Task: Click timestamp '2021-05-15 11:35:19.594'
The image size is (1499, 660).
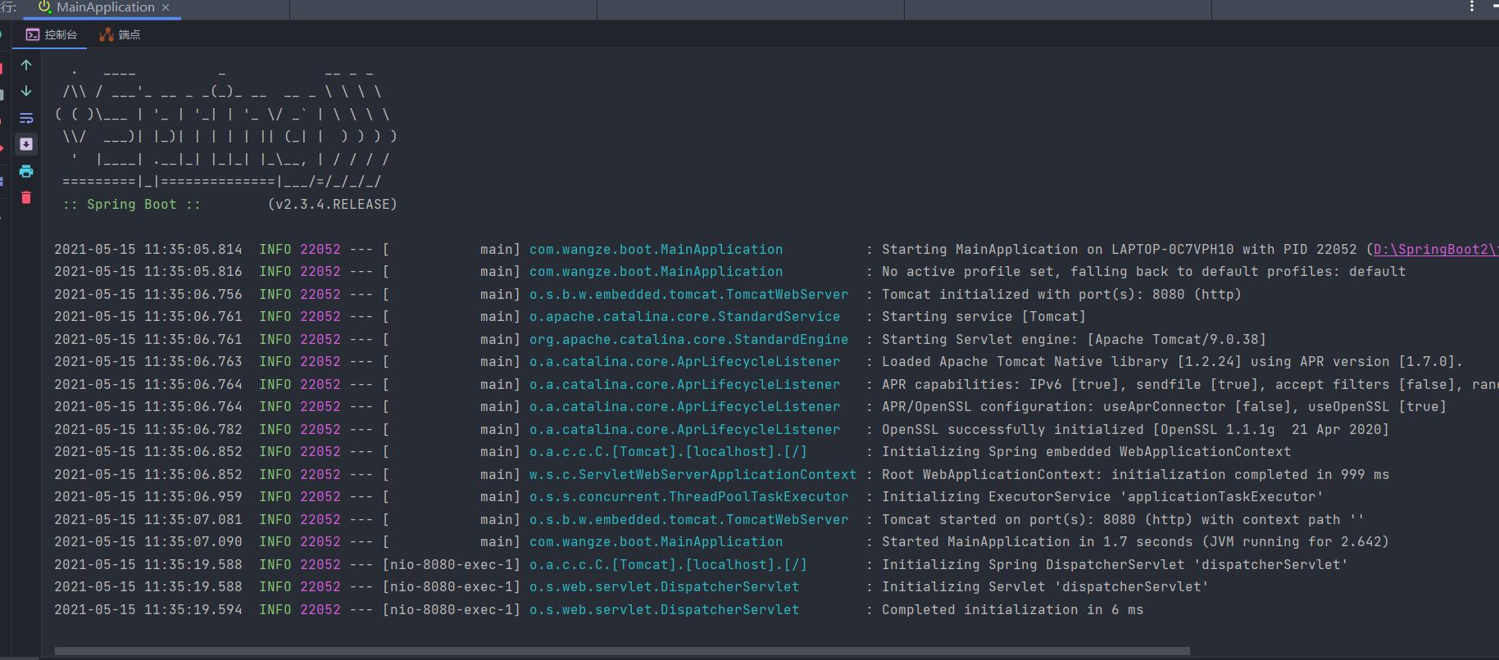Action: (148, 609)
